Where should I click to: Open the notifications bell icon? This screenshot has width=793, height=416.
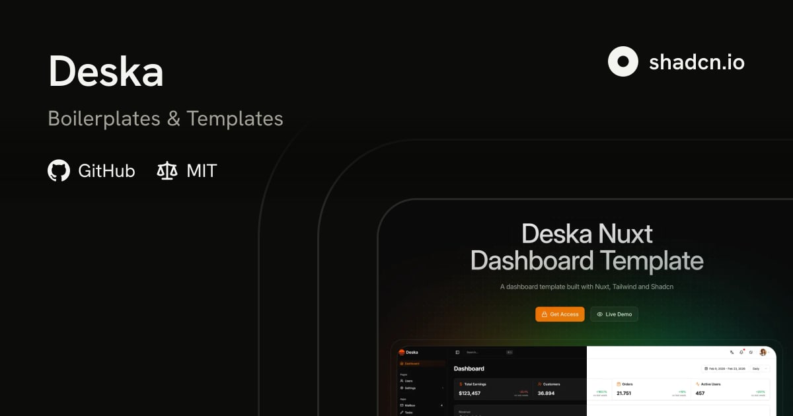[741, 352]
